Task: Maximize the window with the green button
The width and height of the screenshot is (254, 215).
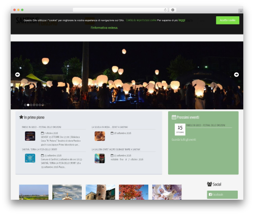Action: pyautogui.click(x=22, y=10)
